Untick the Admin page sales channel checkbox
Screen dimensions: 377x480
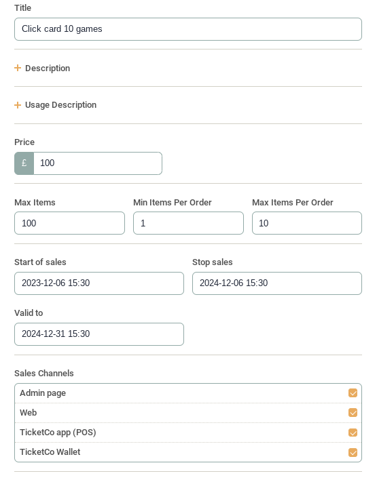point(353,393)
